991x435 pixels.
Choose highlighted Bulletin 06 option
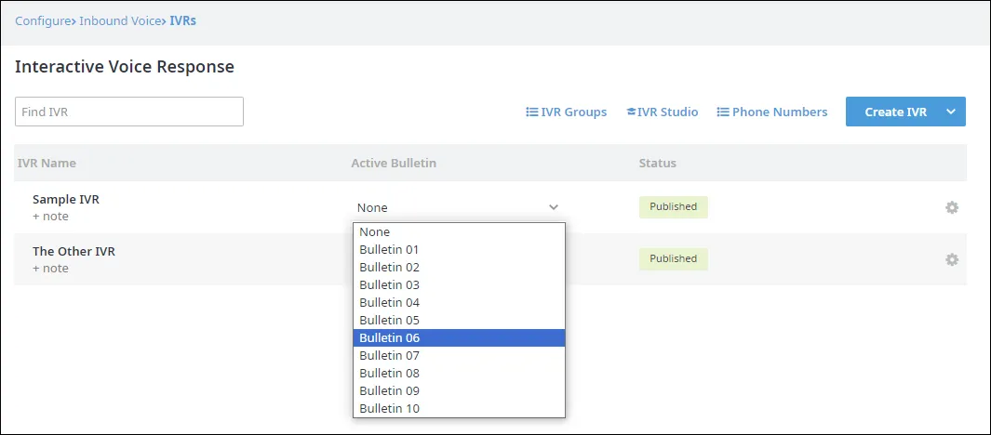[459, 337]
